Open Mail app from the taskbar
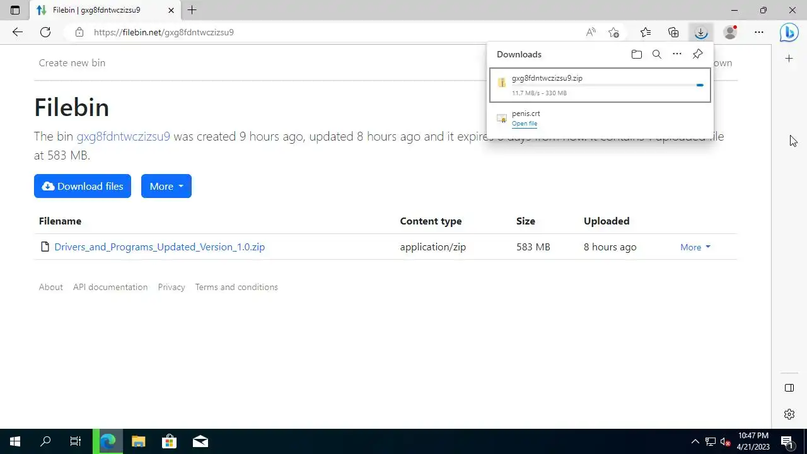This screenshot has width=807, height=454. pyautogui.click(x=200, y=441)
